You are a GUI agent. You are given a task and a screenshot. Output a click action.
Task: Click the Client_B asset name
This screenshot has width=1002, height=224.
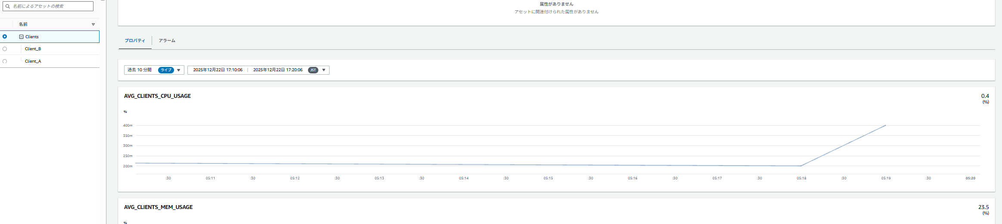(33, 49)
